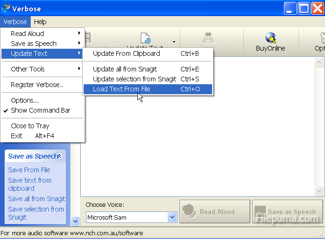Close the Verbose window
The image size is (325, 239).
[317, 9]
